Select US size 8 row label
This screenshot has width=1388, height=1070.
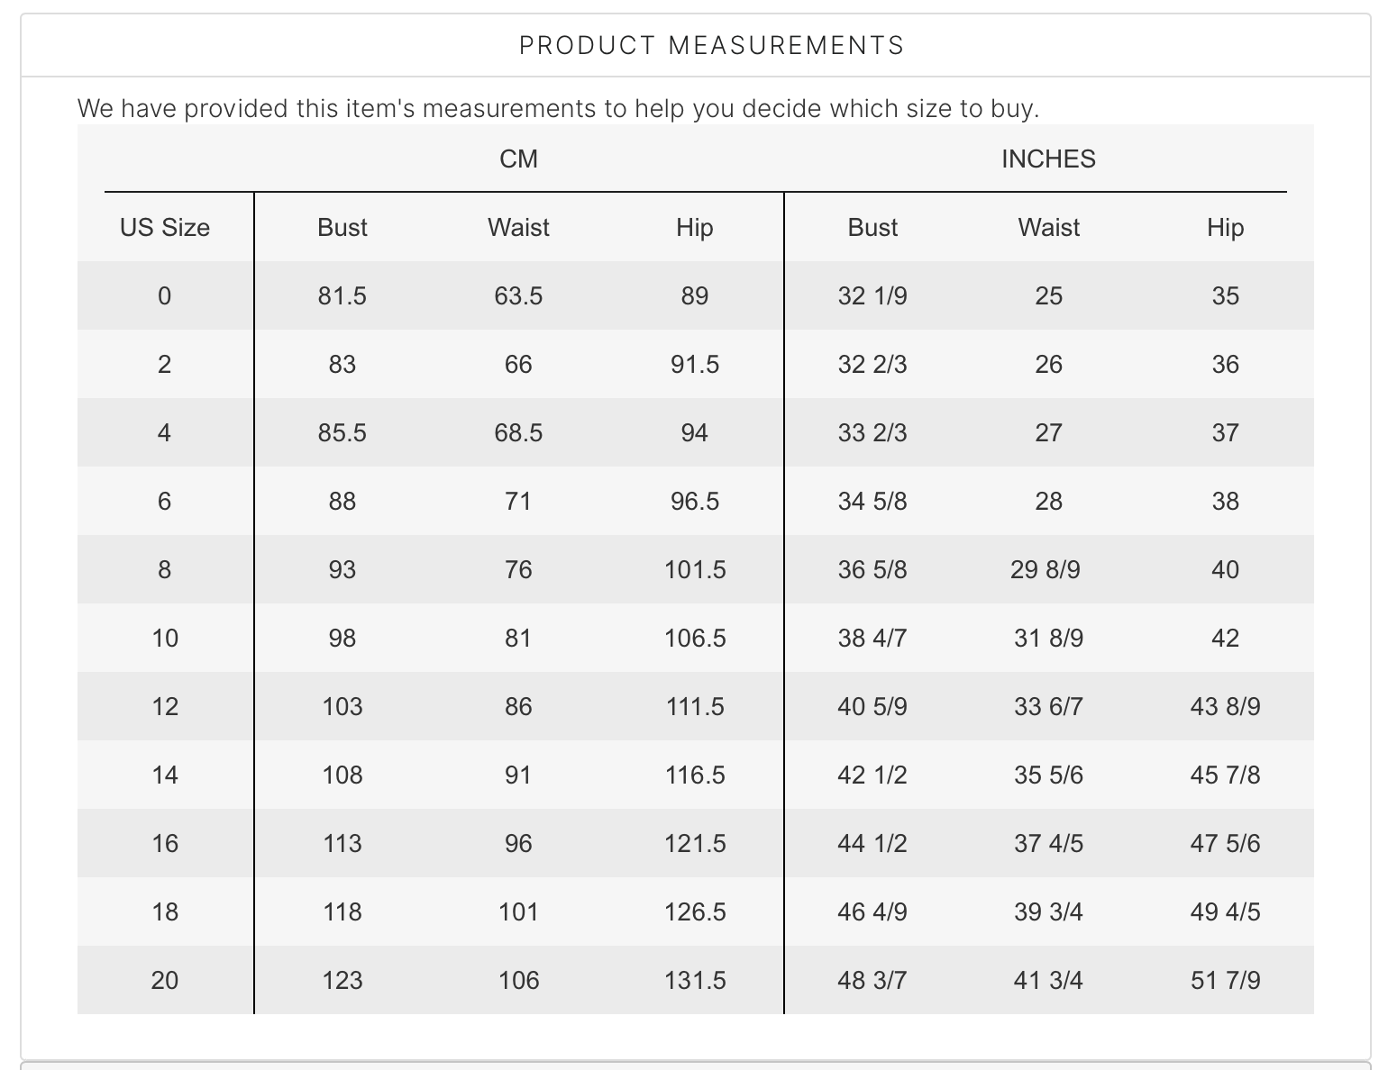pyautogui.click(x=164, y=569)
